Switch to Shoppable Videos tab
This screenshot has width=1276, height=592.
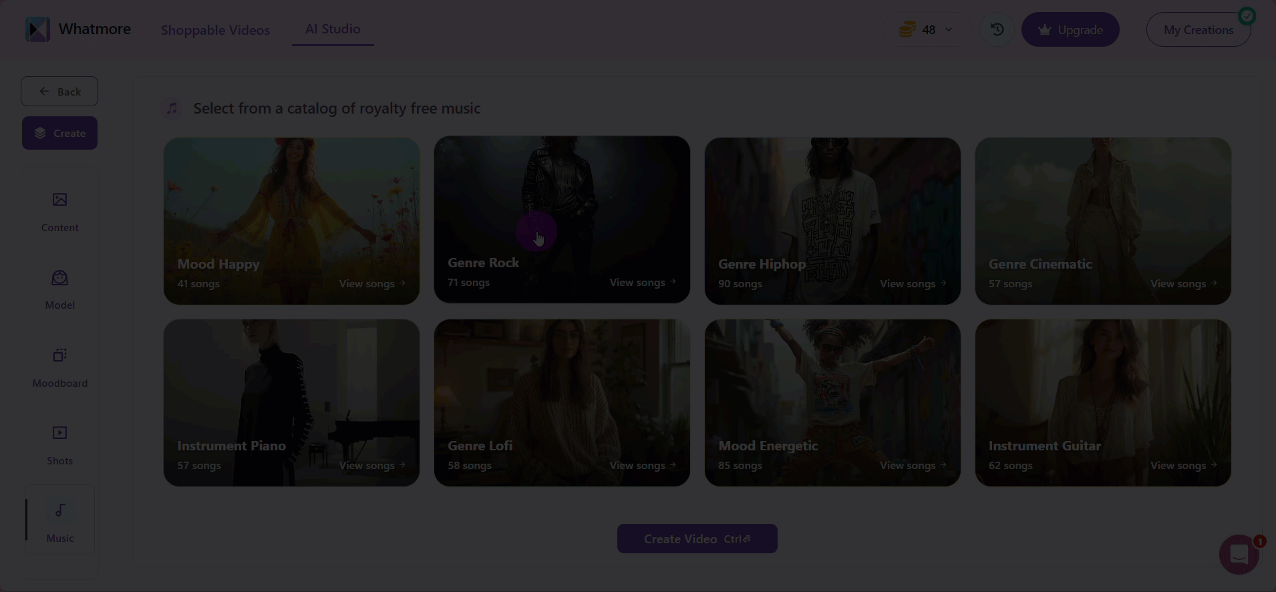pos(215,30)
